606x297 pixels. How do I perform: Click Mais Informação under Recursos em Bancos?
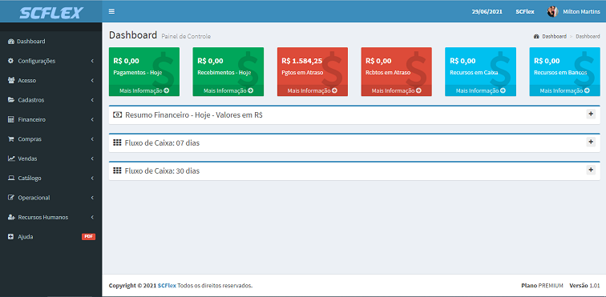click(564, 90)
